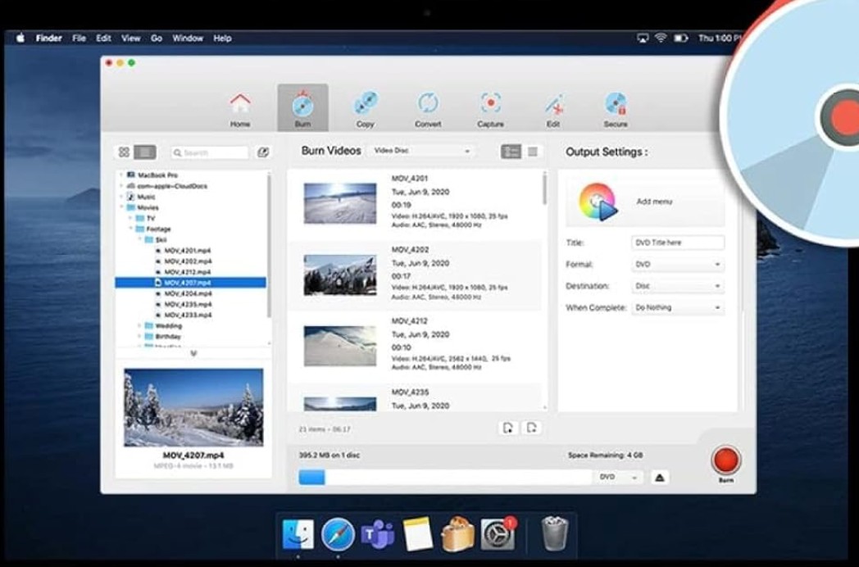Select MOV_4233.mp4 in tree
Image resolution: width=859 pixels, height=567 pixels.
pyautogui.click(x=187, y=315)
